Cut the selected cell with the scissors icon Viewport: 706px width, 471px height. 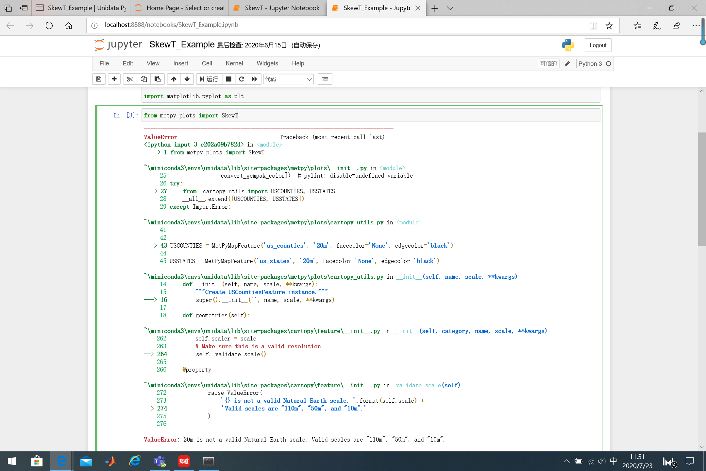tap(130, 79)
